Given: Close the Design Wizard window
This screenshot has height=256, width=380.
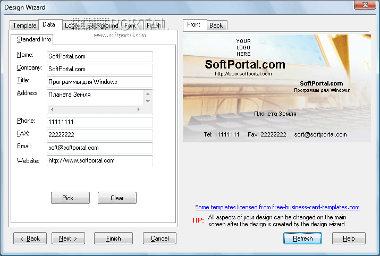Looking at the screenshot, I should 365,5.
